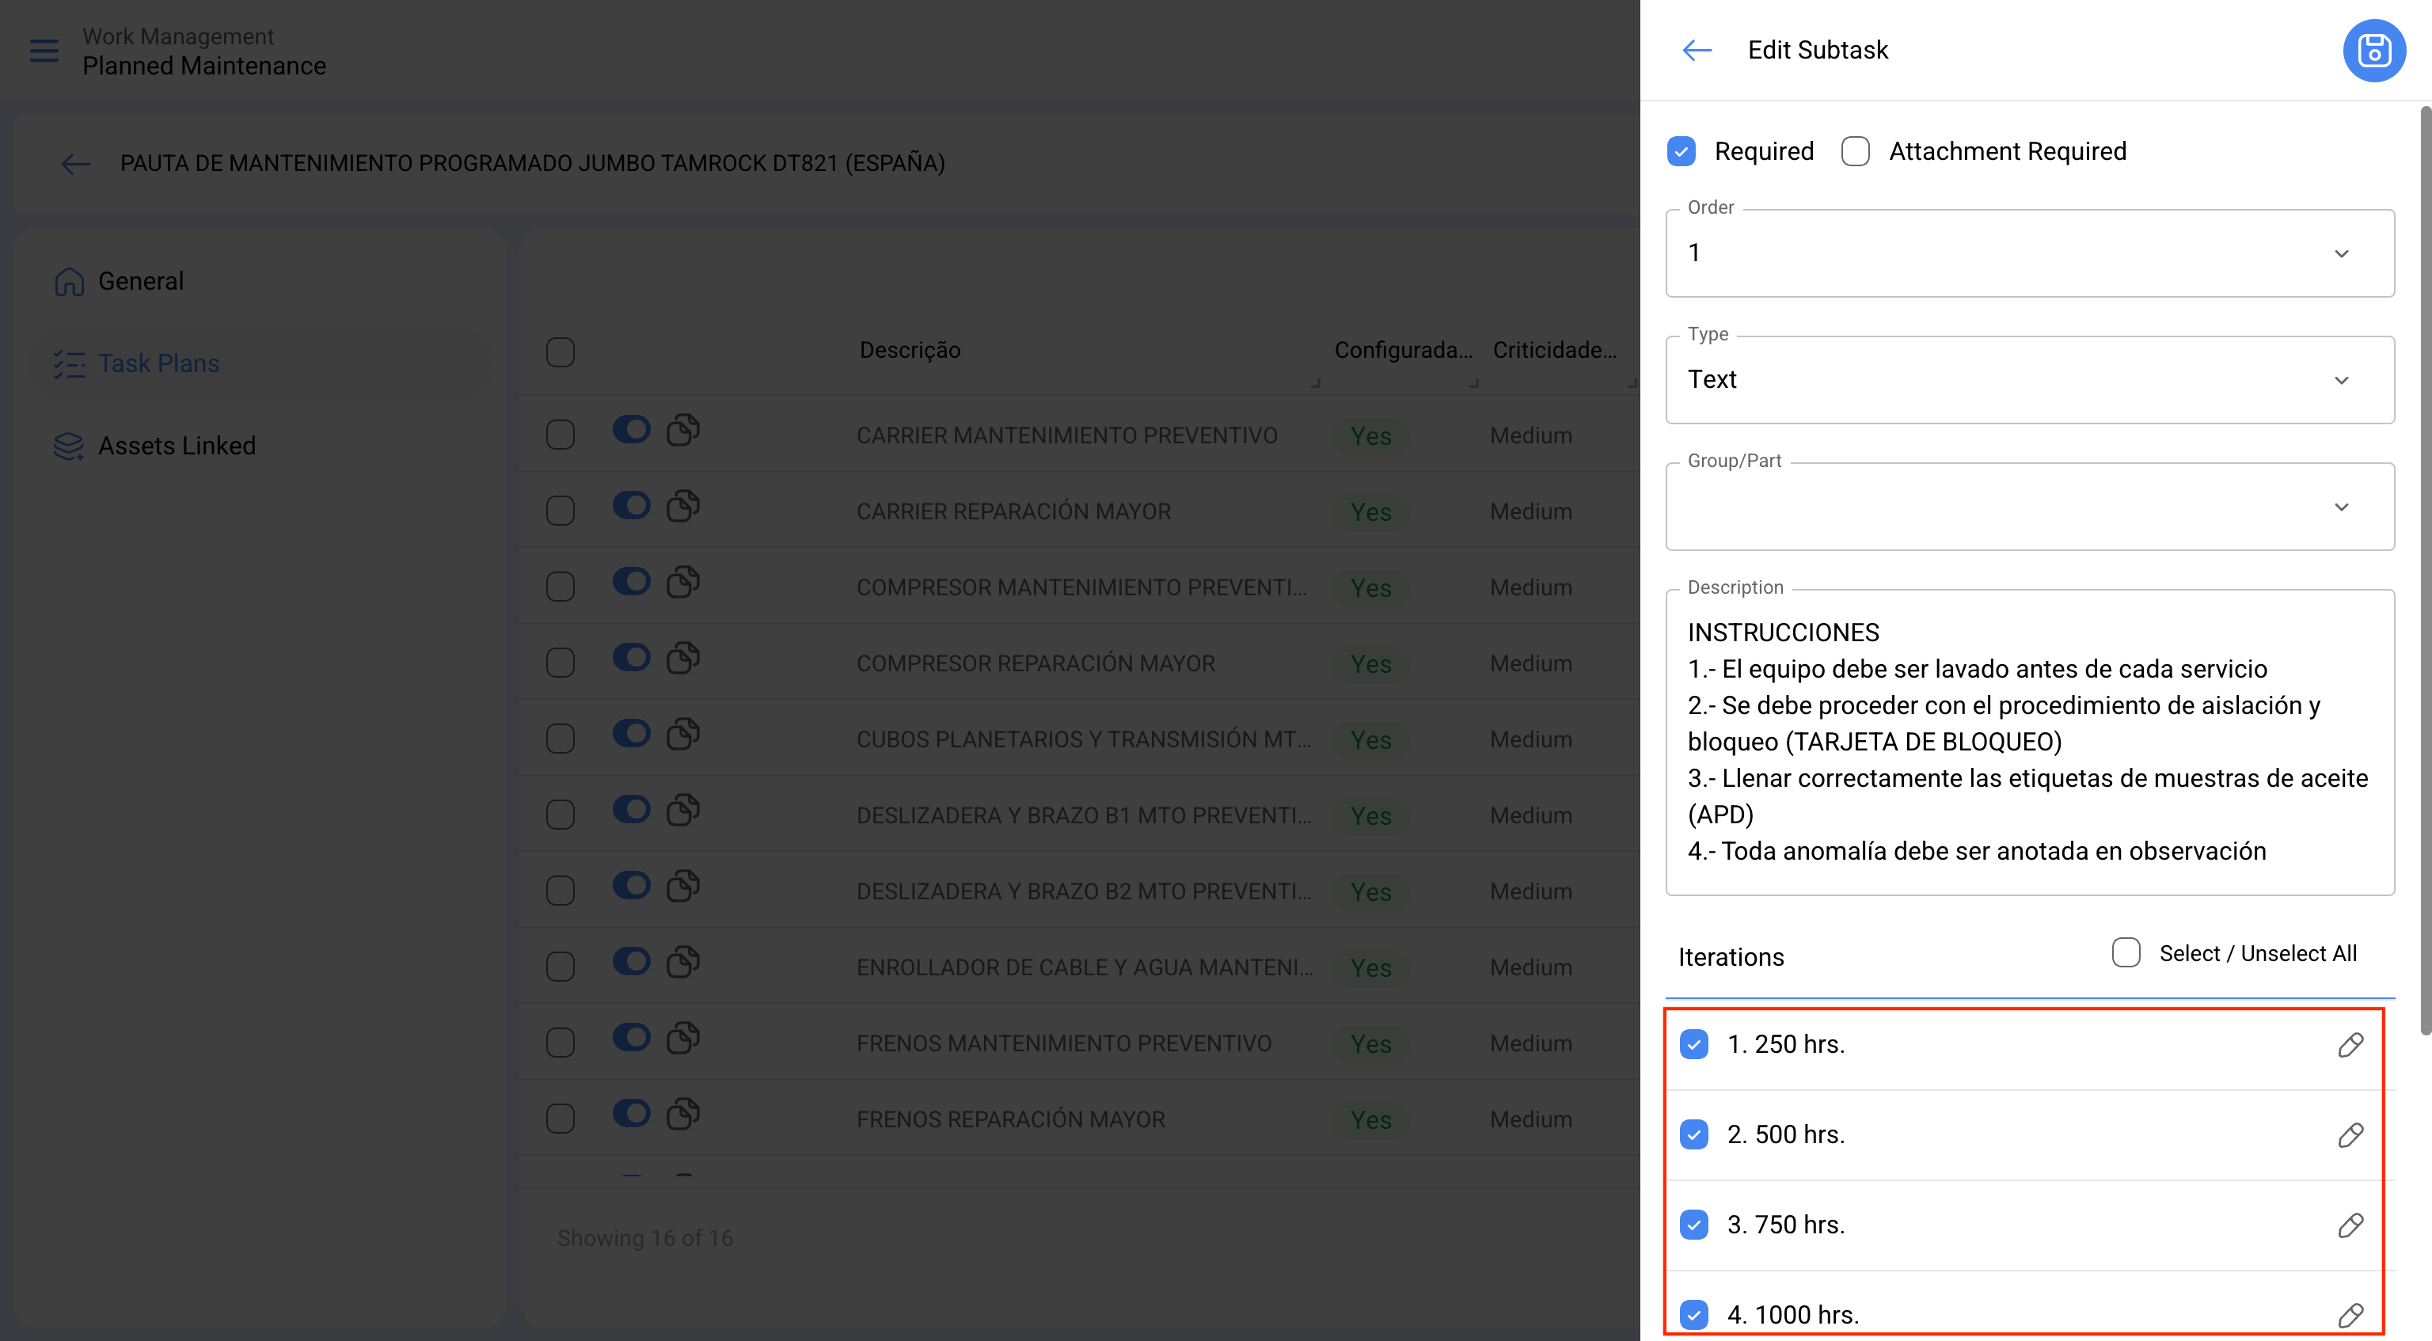Open the Assets Linked section
Screen dimensions: 2432x1341
(259, 446)
